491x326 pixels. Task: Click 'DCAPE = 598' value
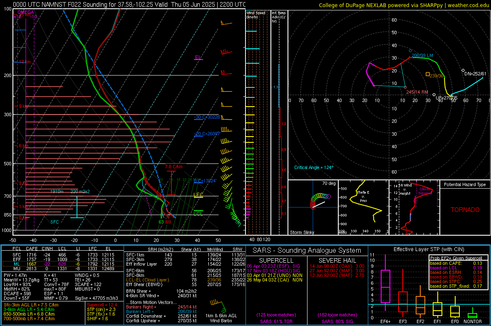pyautogui.click(x=17, y=294)
